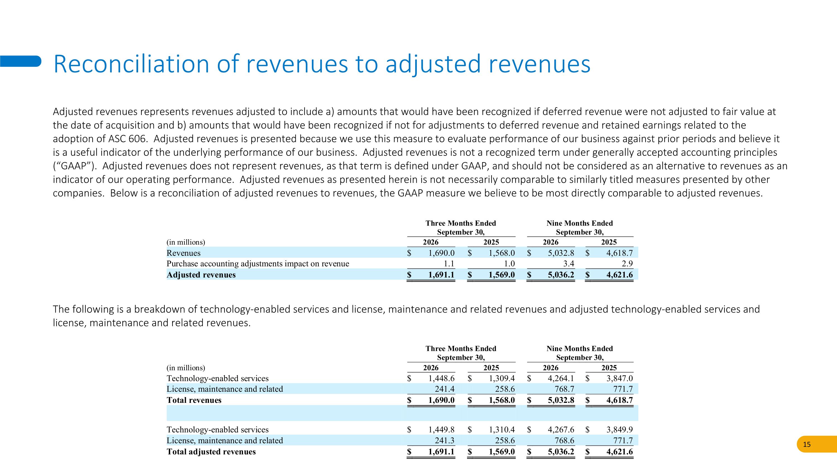The width and height of the screenshot is (837, 470).
Task: Click the first table's '(in millions)' label
Action: (186, 242)
